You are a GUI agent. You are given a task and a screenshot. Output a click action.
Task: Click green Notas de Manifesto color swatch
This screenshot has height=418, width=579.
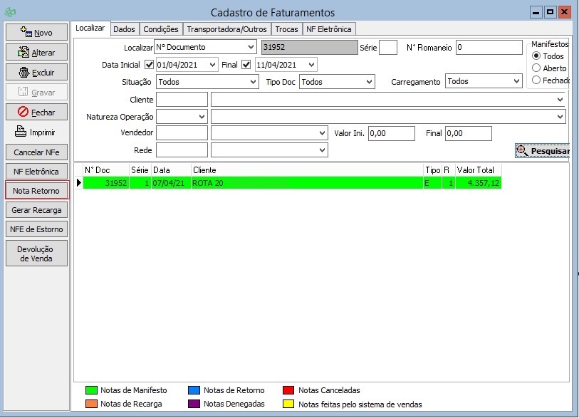coord(91,390)
